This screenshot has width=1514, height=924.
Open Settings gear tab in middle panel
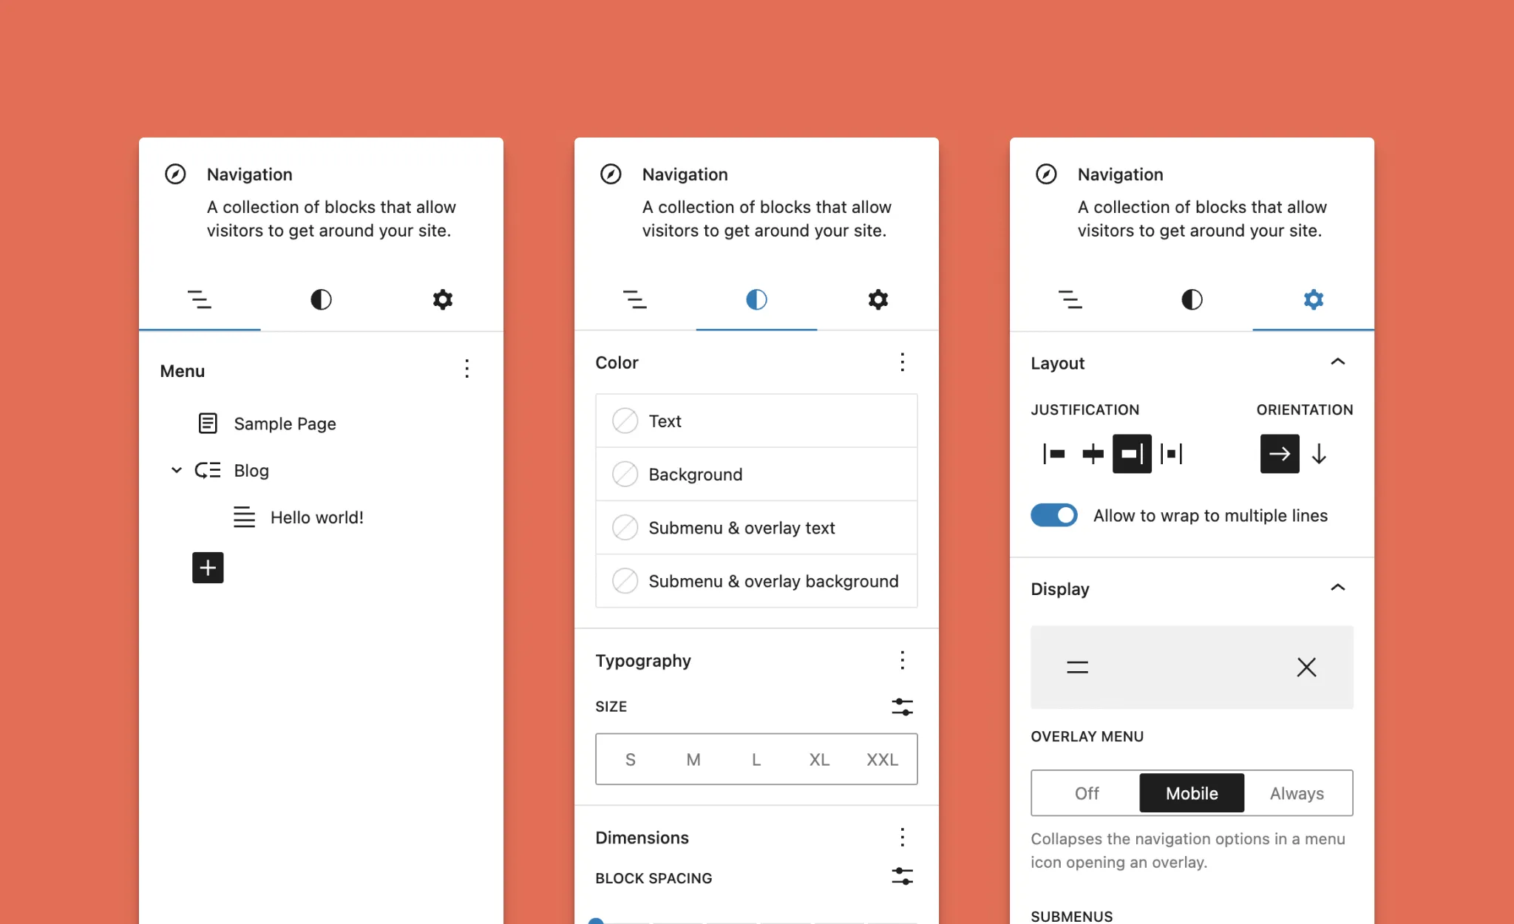[877, 299]
